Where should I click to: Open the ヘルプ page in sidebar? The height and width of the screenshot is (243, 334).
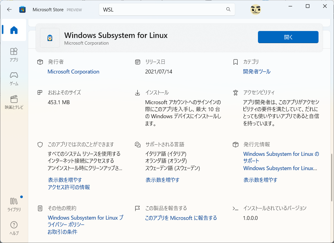[14, 228]
